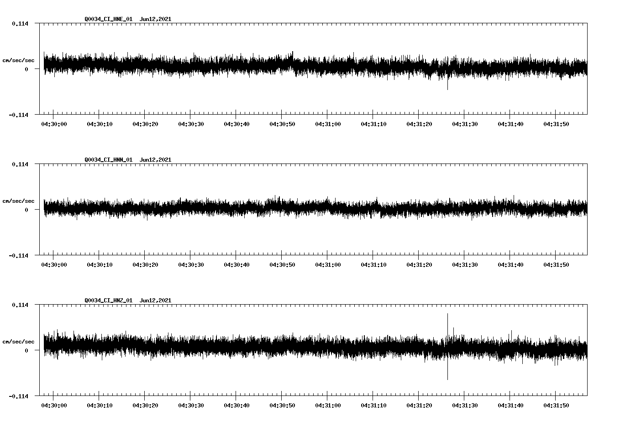The height and width of the screenshot is (422, 620).
Task: Click 04:30:30 time label under HNN plot
Action: click(191, 265)
